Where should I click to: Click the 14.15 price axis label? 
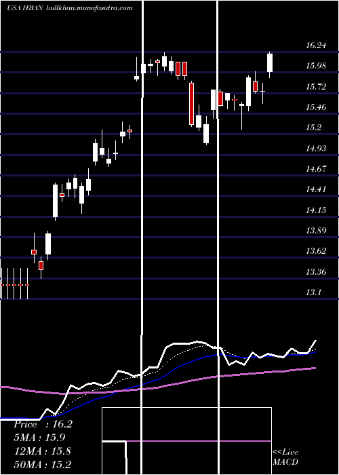pyautogui.click(x=316, y=210)
